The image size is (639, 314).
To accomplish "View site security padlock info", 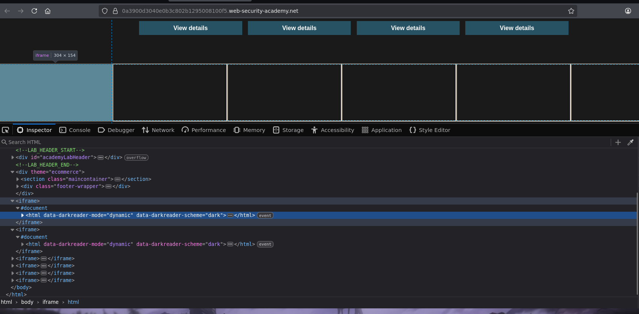I will coord(115,11).
